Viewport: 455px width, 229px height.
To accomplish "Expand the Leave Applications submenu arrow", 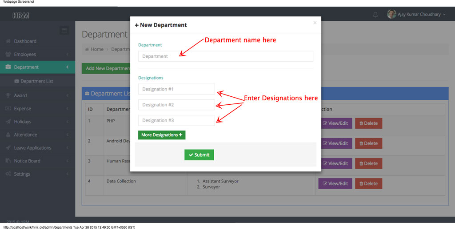I will tap(67, 148).
